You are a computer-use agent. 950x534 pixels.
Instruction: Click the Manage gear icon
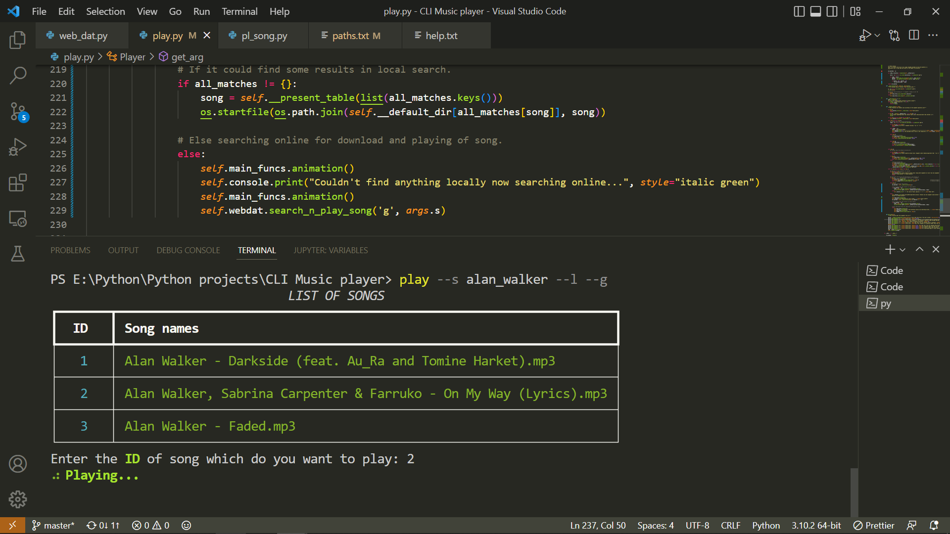pos(18,499)
